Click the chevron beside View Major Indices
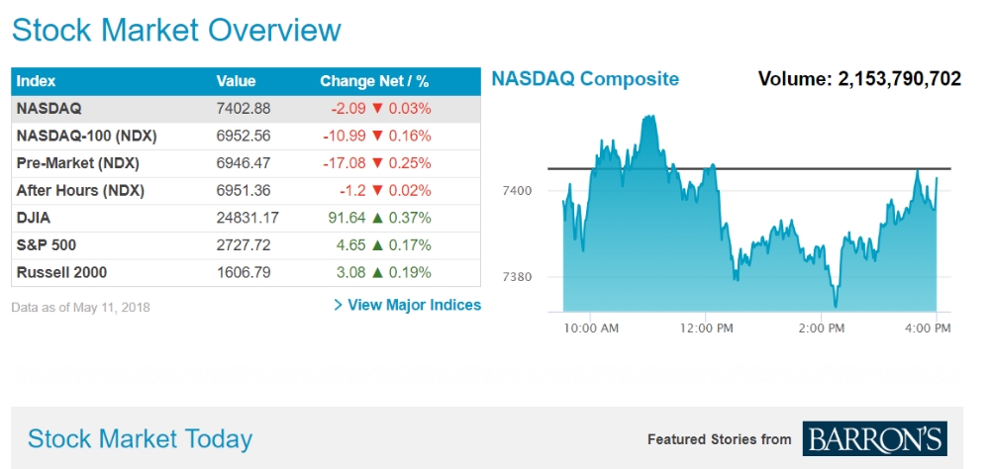This screenshot has height=469, width=990. 338,305
